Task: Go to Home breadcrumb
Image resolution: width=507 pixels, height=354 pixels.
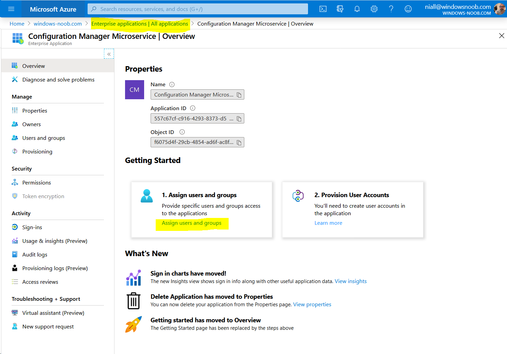Action: pos(17,24)
